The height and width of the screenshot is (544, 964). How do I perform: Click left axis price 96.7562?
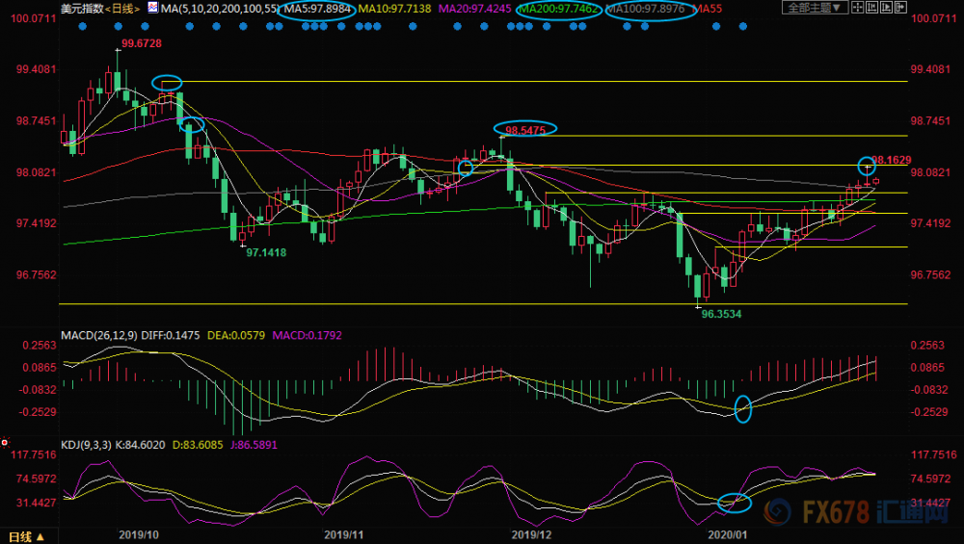[37, 275]
